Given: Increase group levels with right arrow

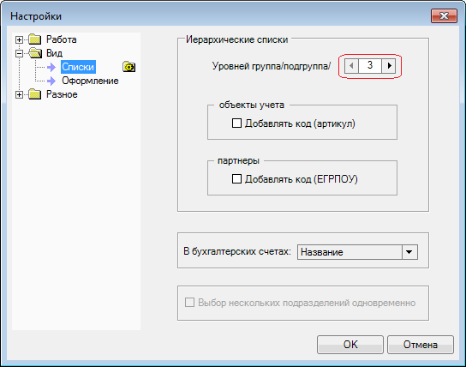Looking at the screenshot, I should point(389,65).
